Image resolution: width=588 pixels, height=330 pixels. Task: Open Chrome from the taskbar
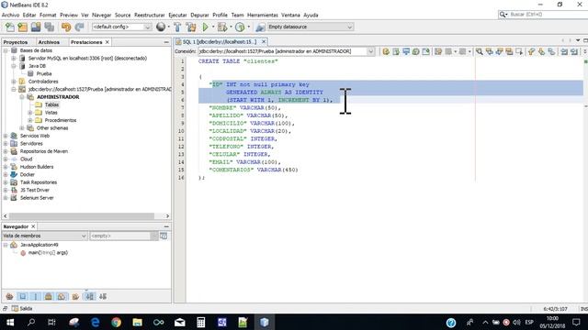(117, 322)
